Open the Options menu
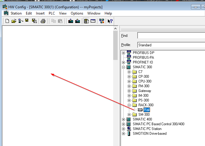 [x=77, y=13]
